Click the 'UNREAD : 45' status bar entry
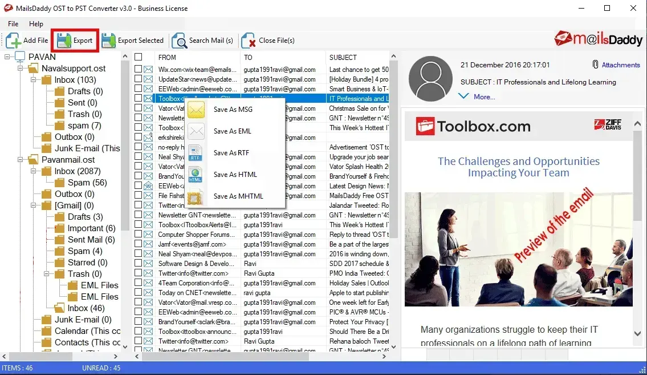The image size is (647, 375). click(x=101, y=368)
